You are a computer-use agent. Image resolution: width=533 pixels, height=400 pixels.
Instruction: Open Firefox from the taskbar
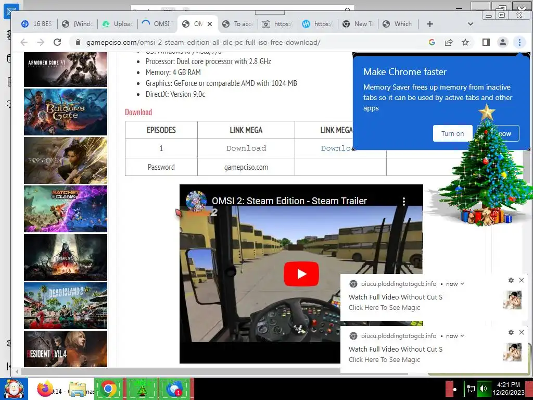click(45, 389)
